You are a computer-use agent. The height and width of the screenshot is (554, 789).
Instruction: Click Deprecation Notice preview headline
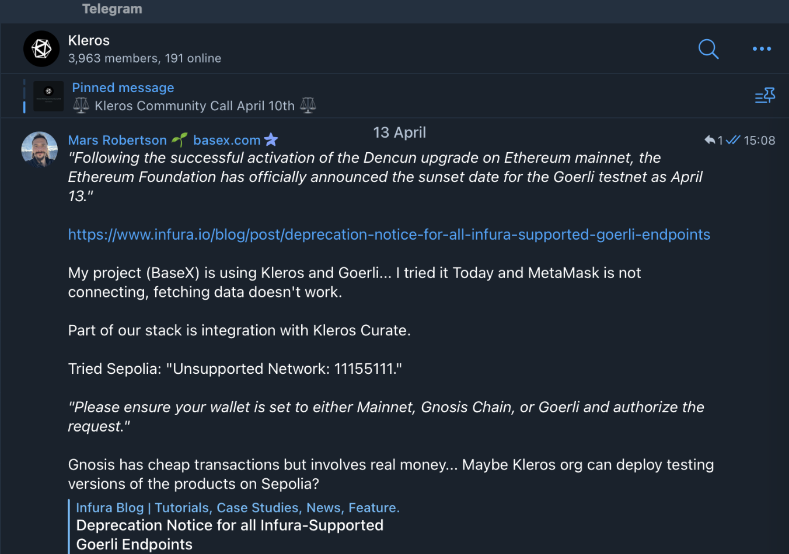tap(229, 526)
